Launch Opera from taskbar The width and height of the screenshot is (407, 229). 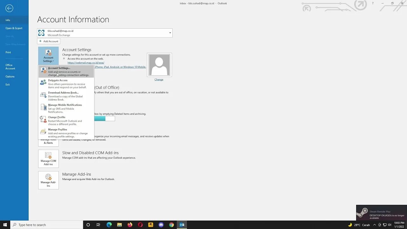coord(140,225)
